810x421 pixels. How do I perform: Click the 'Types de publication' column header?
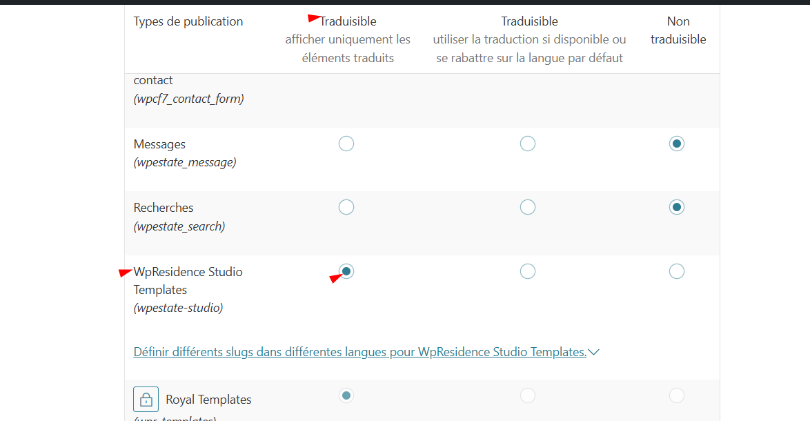tap(188, 21)
